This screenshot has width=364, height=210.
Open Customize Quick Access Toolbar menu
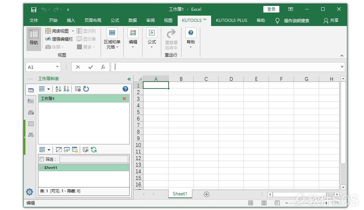68,10
